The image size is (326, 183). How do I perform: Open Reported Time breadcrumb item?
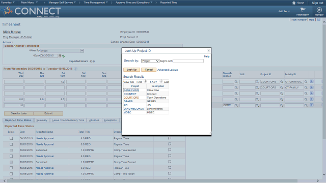(169, 3)
